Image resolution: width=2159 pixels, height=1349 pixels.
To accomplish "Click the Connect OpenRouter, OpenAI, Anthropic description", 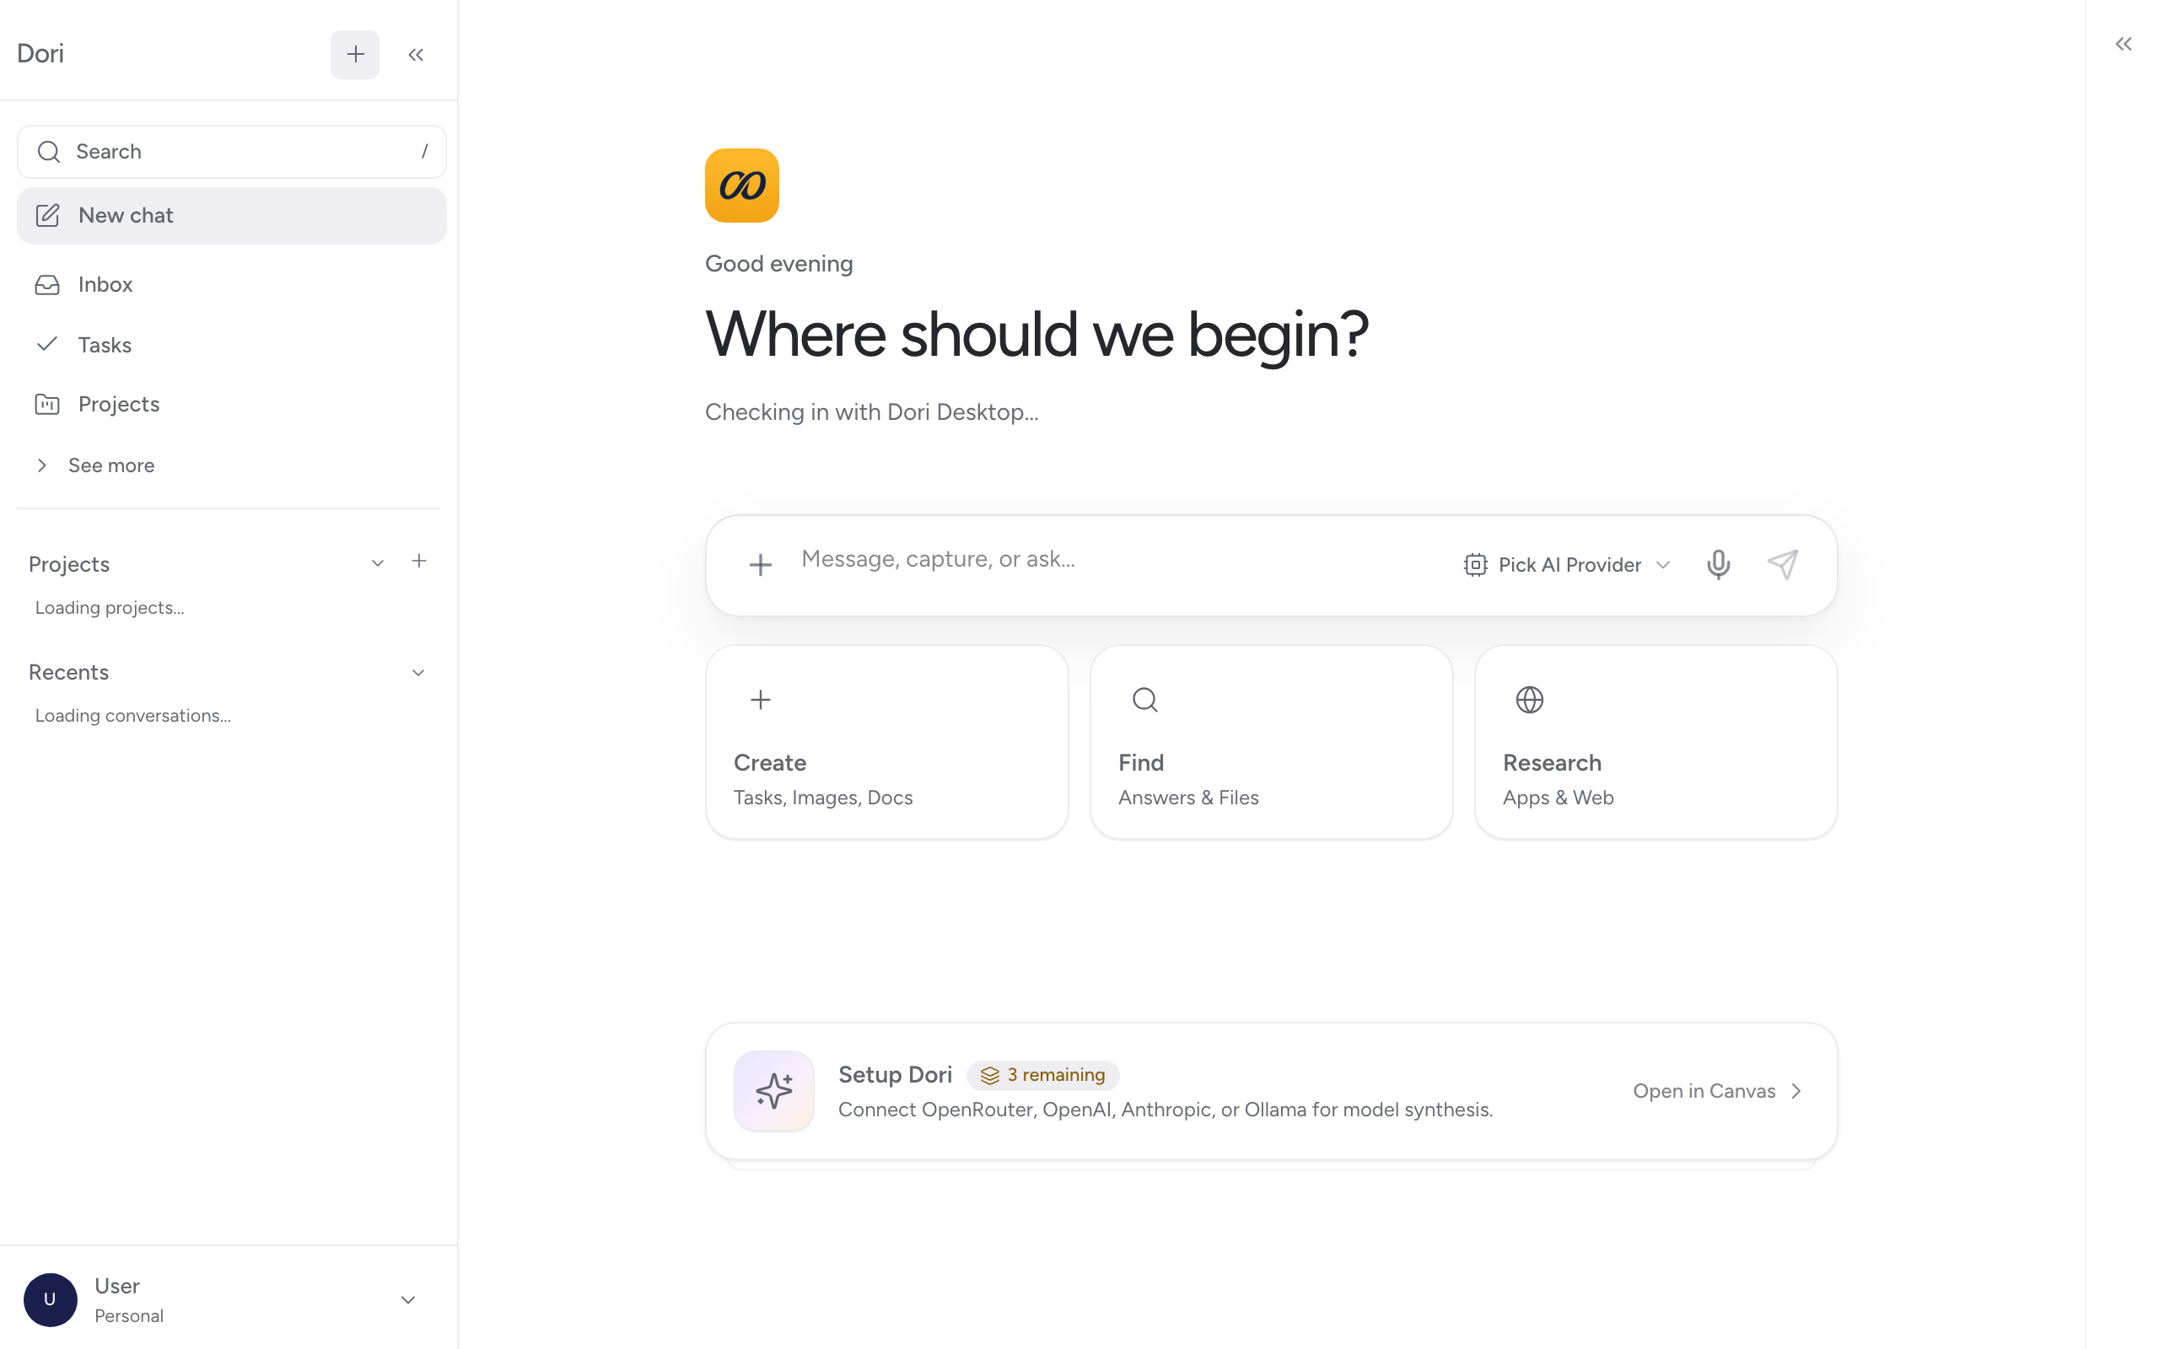I will pyautogui.click(x=1166, y=1110).
